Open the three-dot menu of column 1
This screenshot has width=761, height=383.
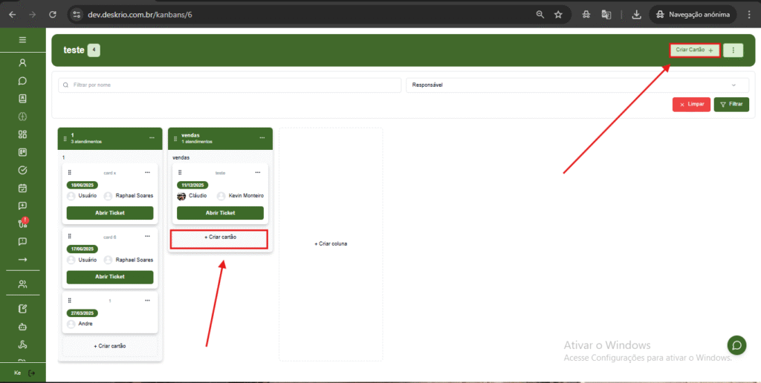[x=152, y=137]
